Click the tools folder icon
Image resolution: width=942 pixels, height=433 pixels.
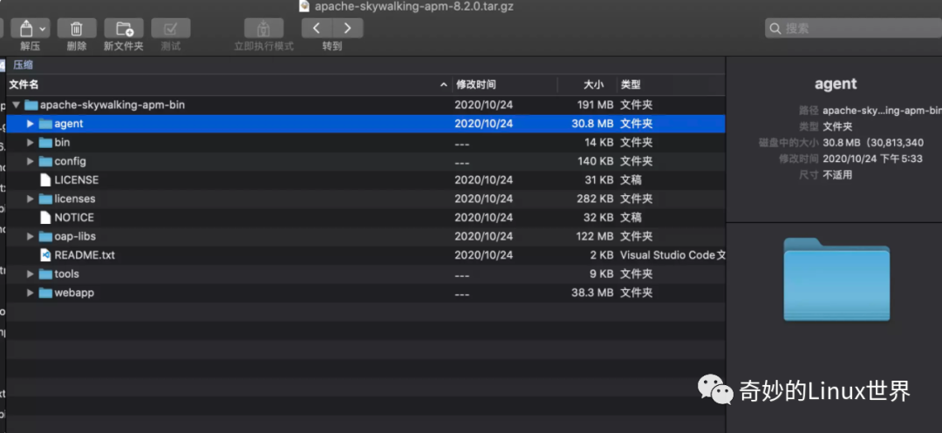45,274
